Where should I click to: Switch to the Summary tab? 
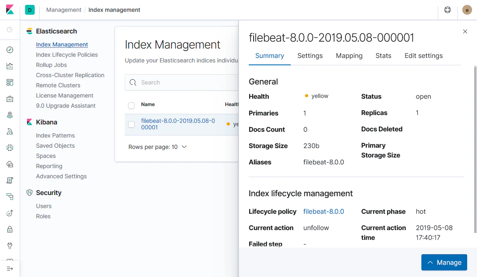[x=270, y=56]
